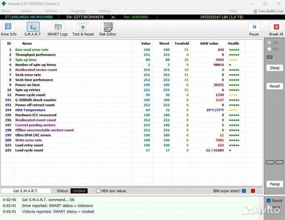Viewport: 285px width, 220px height.
Task: Select Load cycle count row
Action: coord(132,150)
